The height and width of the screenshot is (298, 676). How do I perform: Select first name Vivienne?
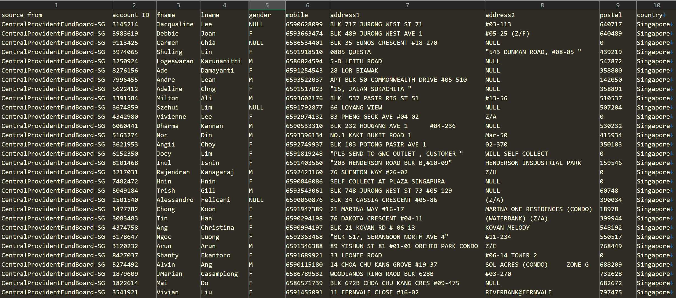coord(171,117)
